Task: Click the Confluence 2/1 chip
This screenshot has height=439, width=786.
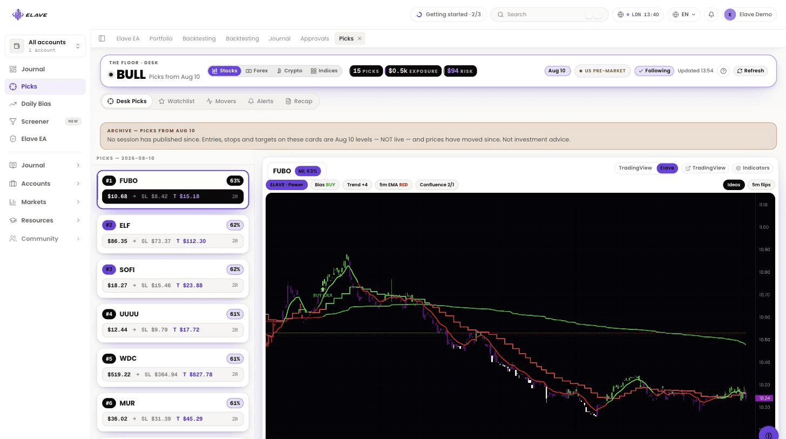Action: point(437,185)
